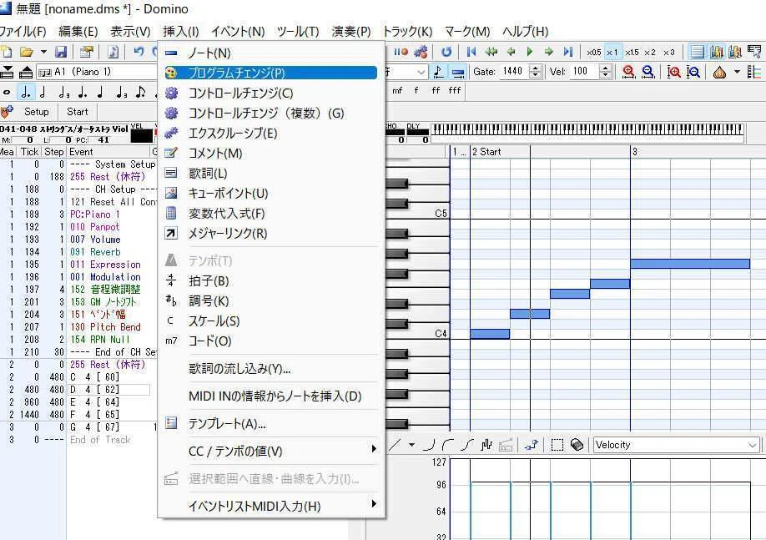This screenshot has width=766, height=540.
Task: Click the Undo arrow icon
Action: click(x=139, y=52)
